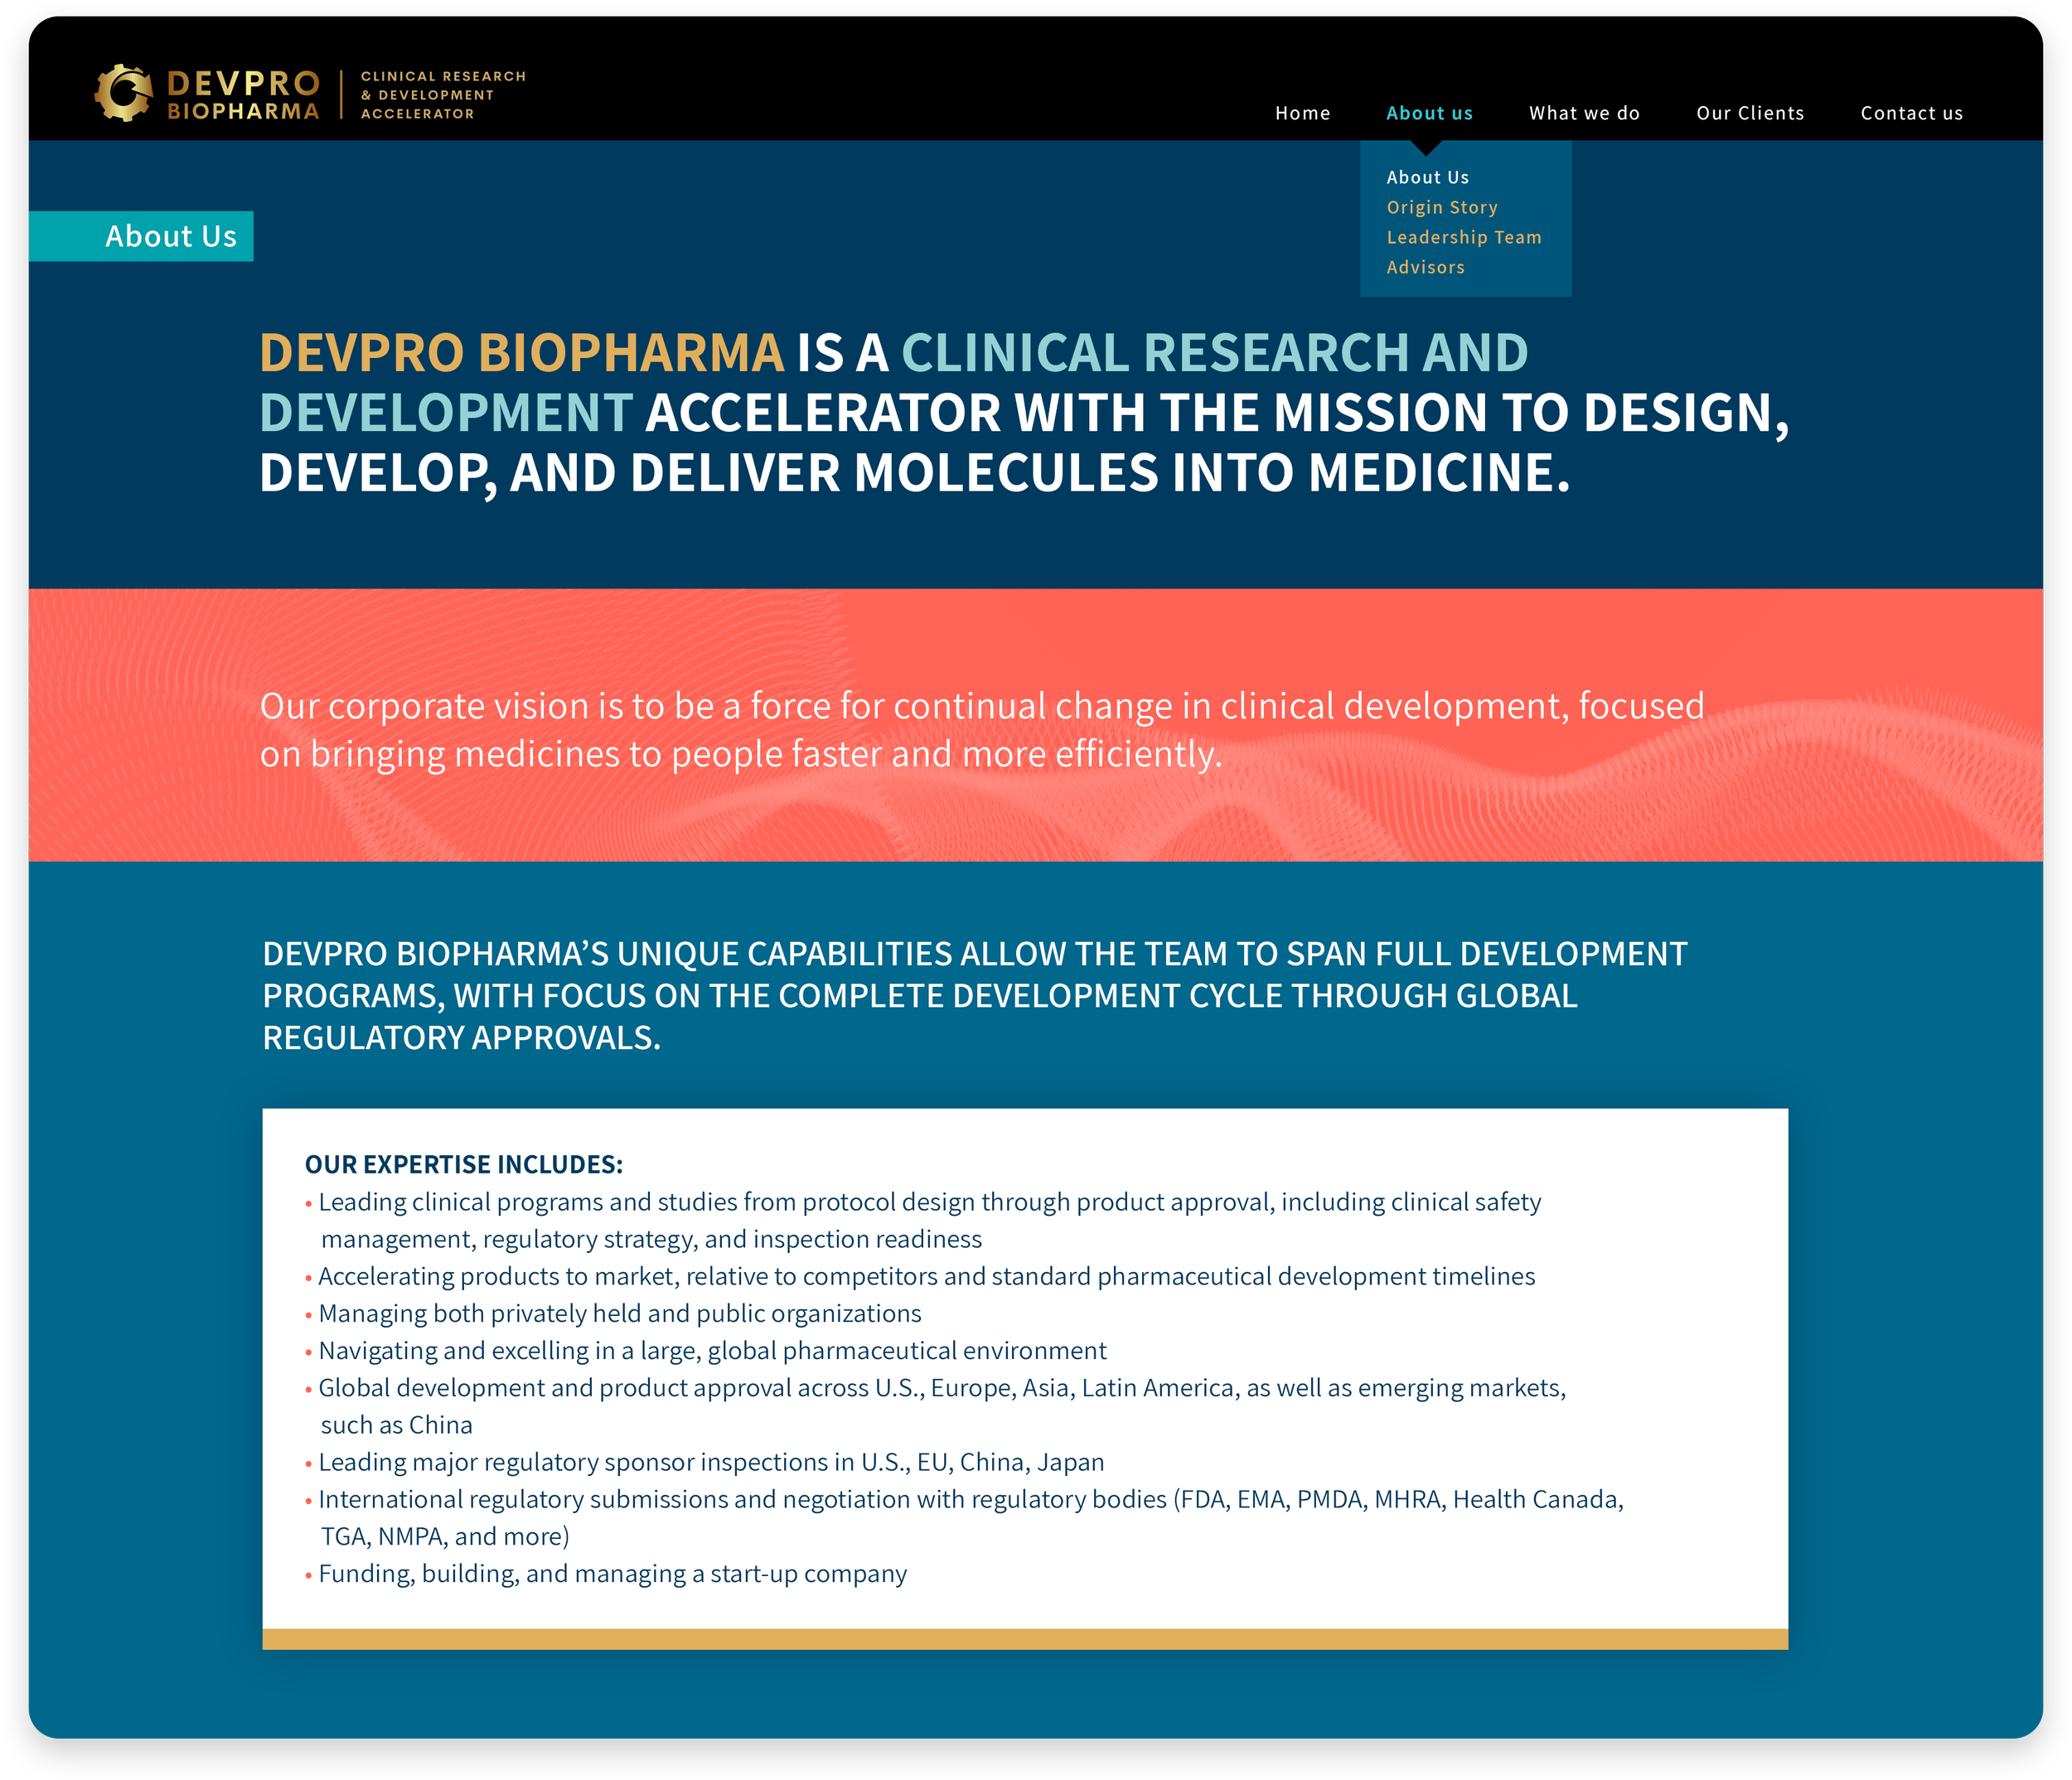2072x1780 pixels.
Task: Open Origin Story from the dropdown
Action: tap(1441, 207)
